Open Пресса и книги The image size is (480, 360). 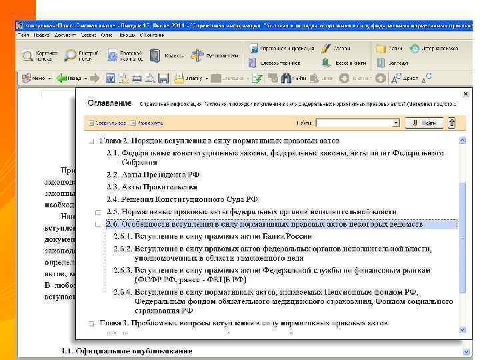click(x=344, y=63)
